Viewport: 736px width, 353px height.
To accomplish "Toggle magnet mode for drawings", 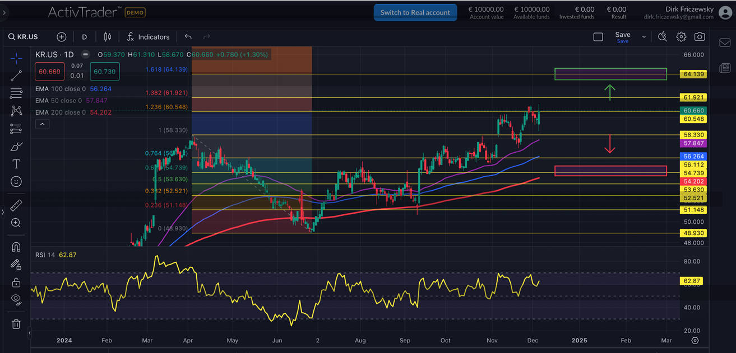I will pos(16,247).
